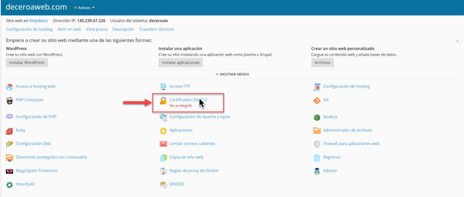Click the DNSSEC icon

(x=163, y=185)
